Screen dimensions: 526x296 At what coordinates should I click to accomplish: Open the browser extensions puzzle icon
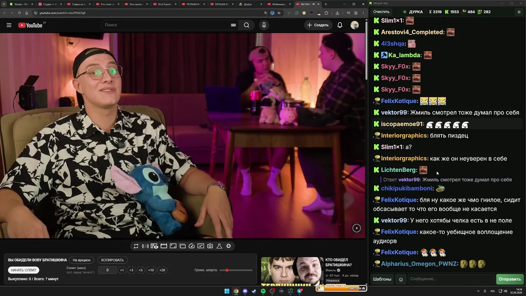pos(326,13)
